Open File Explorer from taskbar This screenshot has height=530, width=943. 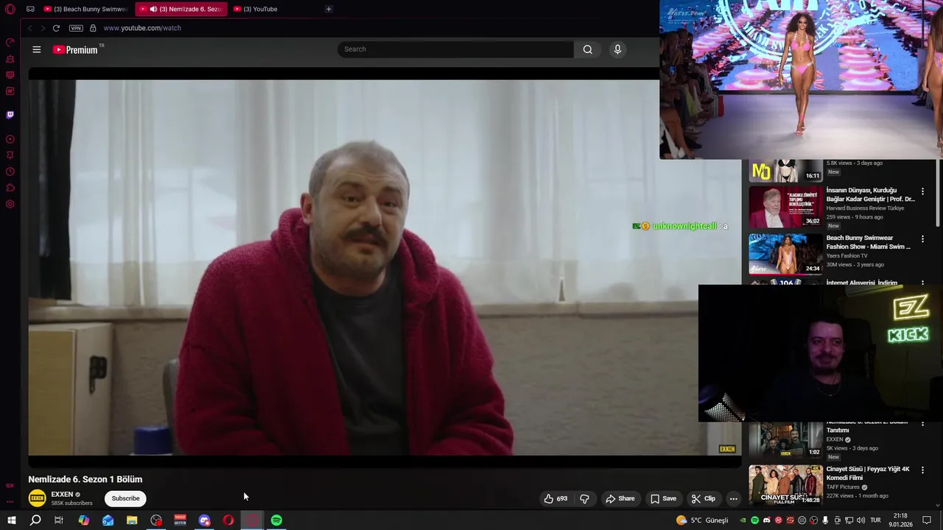point(132,520)
